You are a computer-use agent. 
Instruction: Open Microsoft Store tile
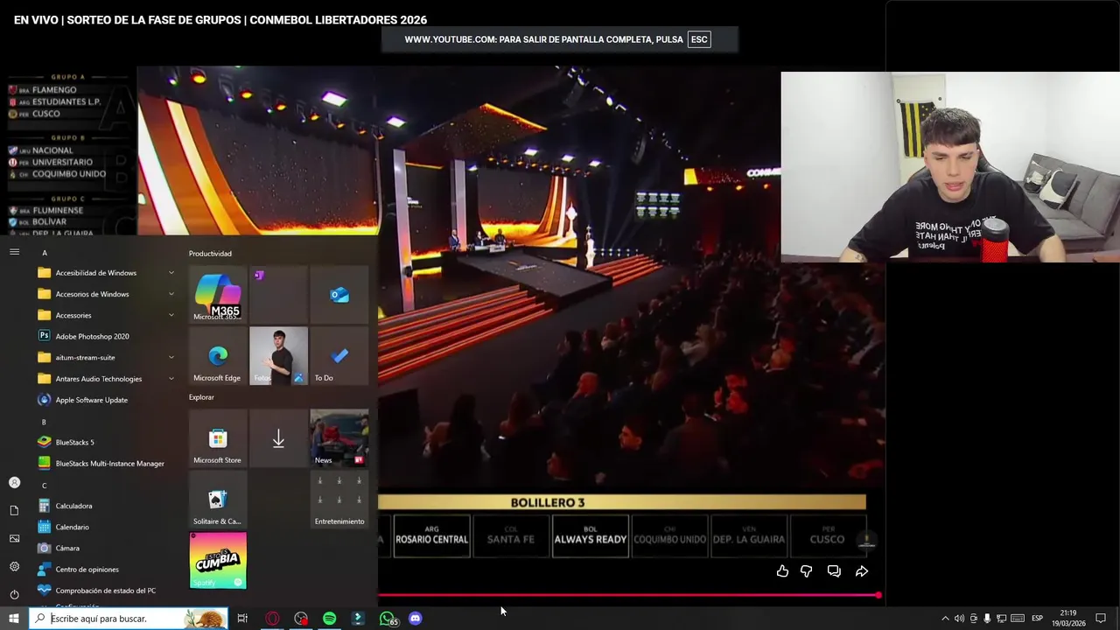pos(218,438)
